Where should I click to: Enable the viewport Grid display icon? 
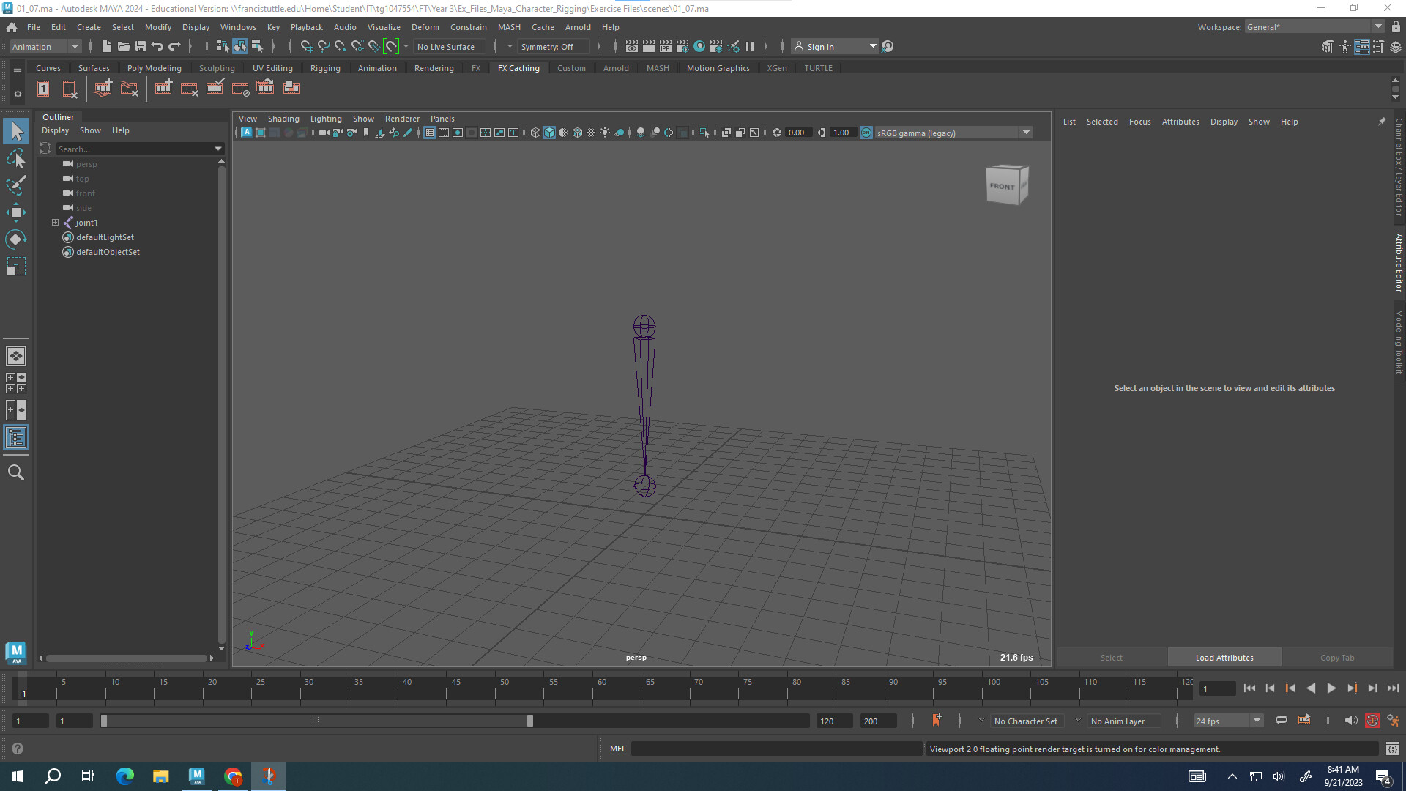[x=430, y=133]
